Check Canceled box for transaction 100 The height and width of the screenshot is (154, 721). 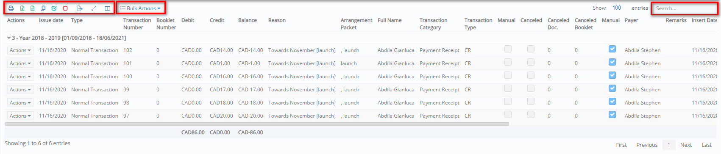pyautogui.click(x=531, y=75)
